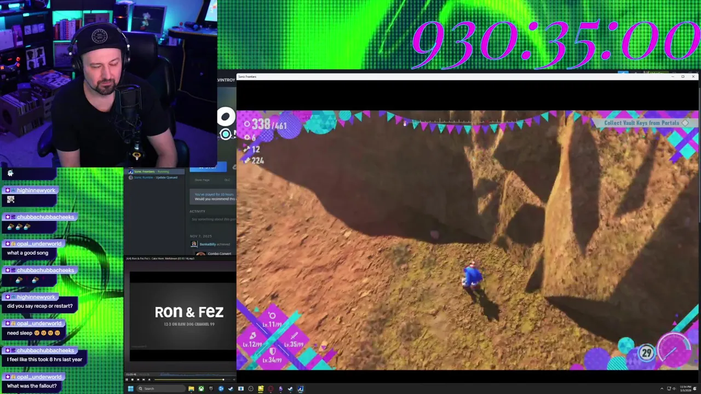Click the 'did you say recap or restart?' message
701x394 pixels.
[39, 306]
